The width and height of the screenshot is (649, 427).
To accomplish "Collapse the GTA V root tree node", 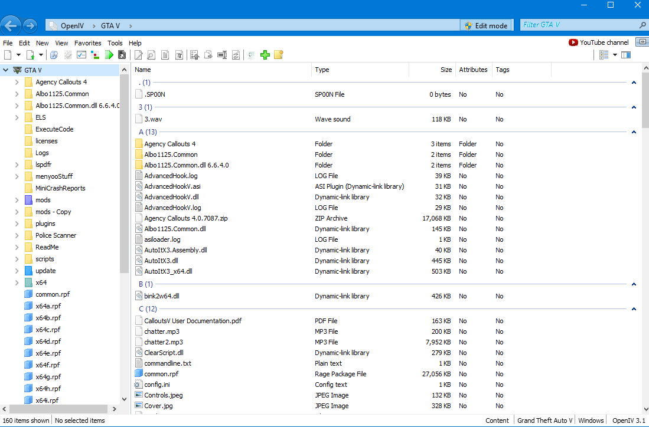I will 6,70.
